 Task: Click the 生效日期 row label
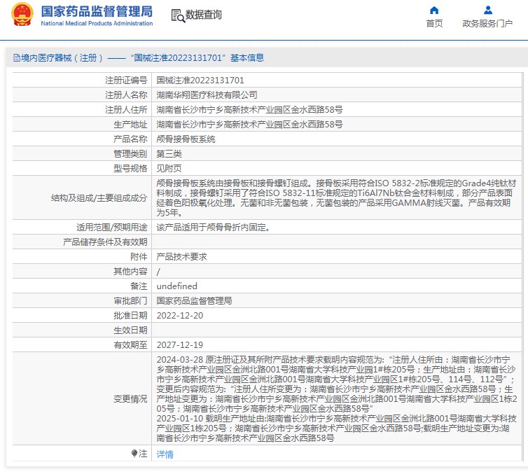coord(130,330)
